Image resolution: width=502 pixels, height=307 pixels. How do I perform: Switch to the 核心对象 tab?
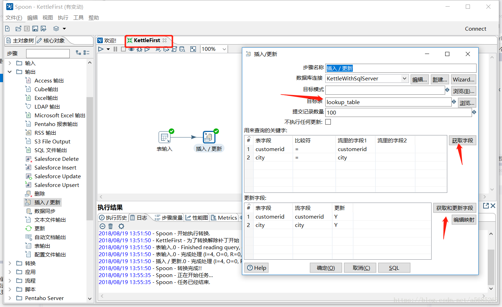51,41
